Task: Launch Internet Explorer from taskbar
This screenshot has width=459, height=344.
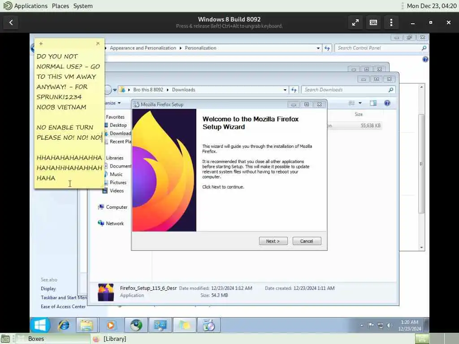Action: pyautogui.click(x=64, y=325)
